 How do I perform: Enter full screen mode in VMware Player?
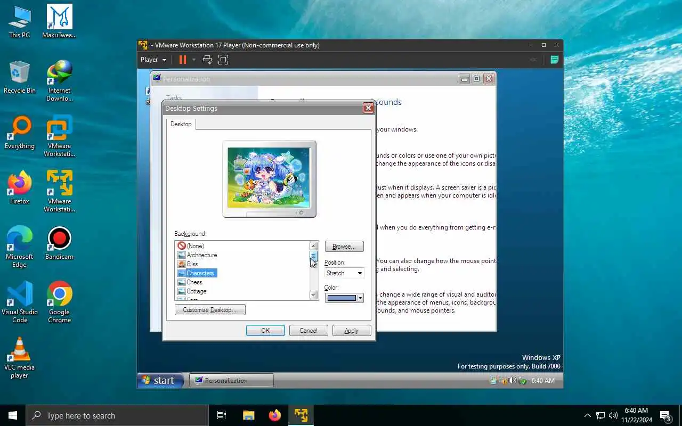pos(223,60)
